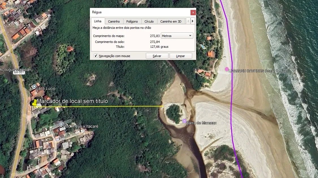Click the 'Marcador de local sem título' label
This screenshot has height=178, width=318.
click(72, 101)
